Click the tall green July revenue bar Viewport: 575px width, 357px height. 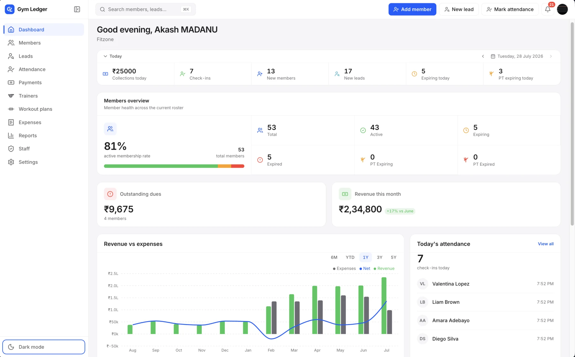pyautogui.click(x=384, y=306)
